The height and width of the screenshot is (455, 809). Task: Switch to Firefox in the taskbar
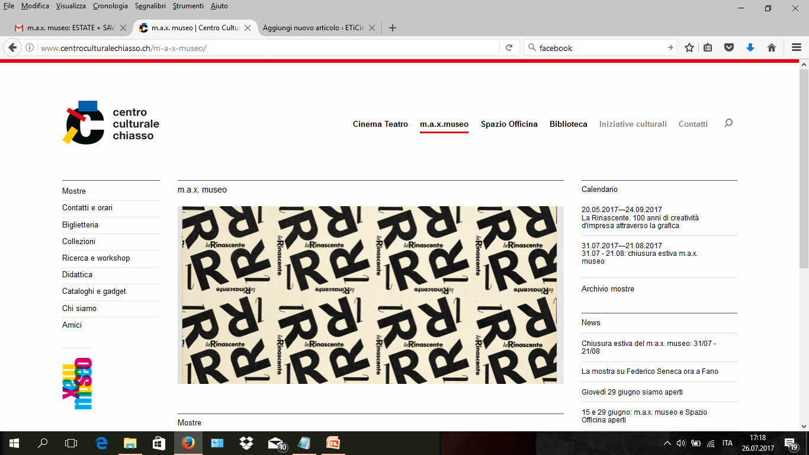click(188, 443)
